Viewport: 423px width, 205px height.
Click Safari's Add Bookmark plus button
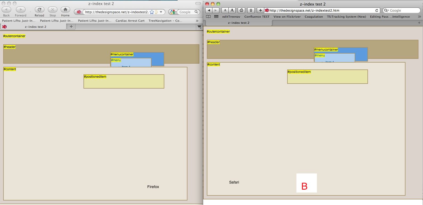click(261, 10)
